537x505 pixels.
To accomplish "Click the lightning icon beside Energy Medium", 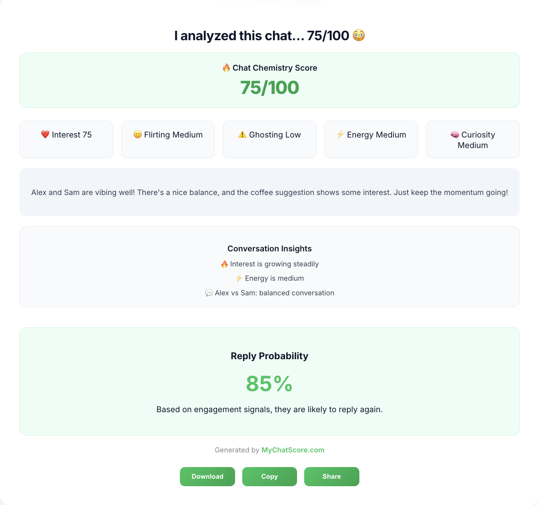I will tap(341, 135).
